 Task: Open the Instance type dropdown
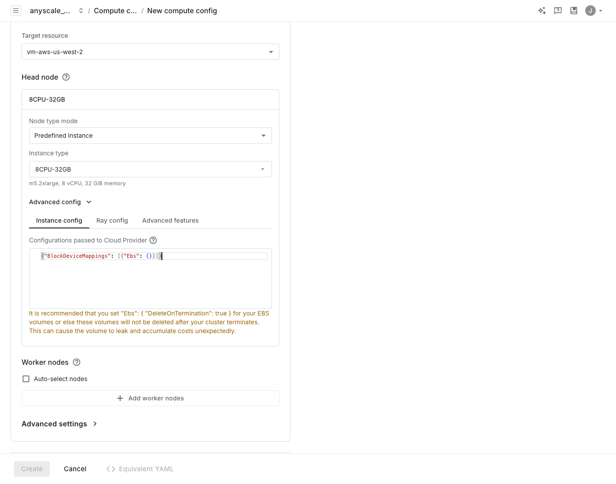(x=150, y=169)
